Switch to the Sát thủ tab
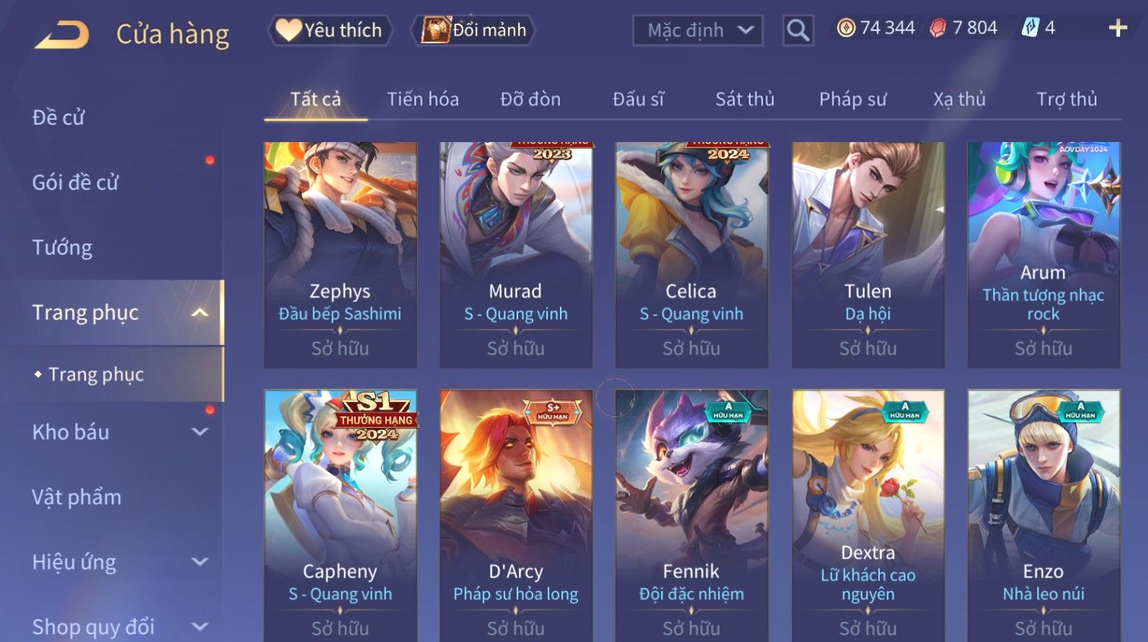This screenshot has width=1148, height=642. tap(745, 99)
